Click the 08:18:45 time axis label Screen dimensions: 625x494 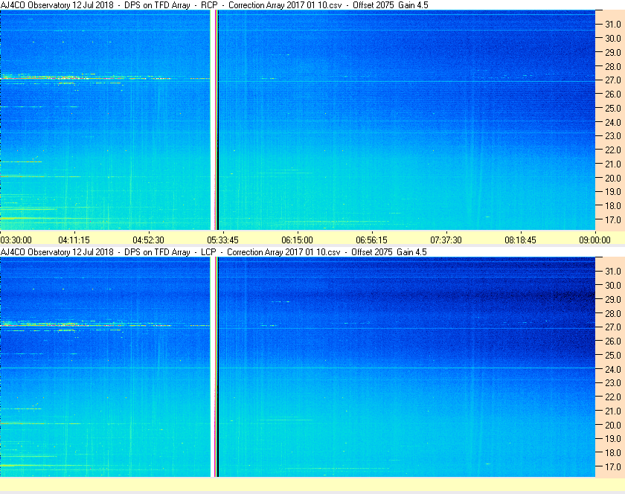(x=521, y=240)
